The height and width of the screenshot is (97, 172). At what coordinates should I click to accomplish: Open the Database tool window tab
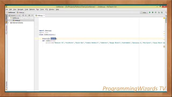coord(166,19)
